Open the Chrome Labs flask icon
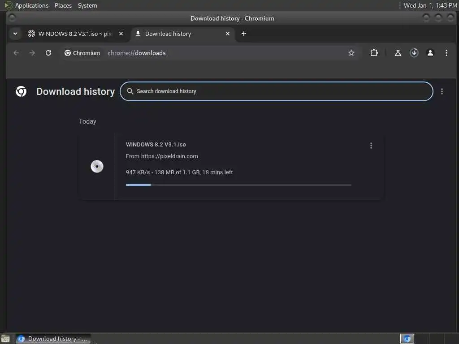 pyautogui.click(x=398, y=53)
